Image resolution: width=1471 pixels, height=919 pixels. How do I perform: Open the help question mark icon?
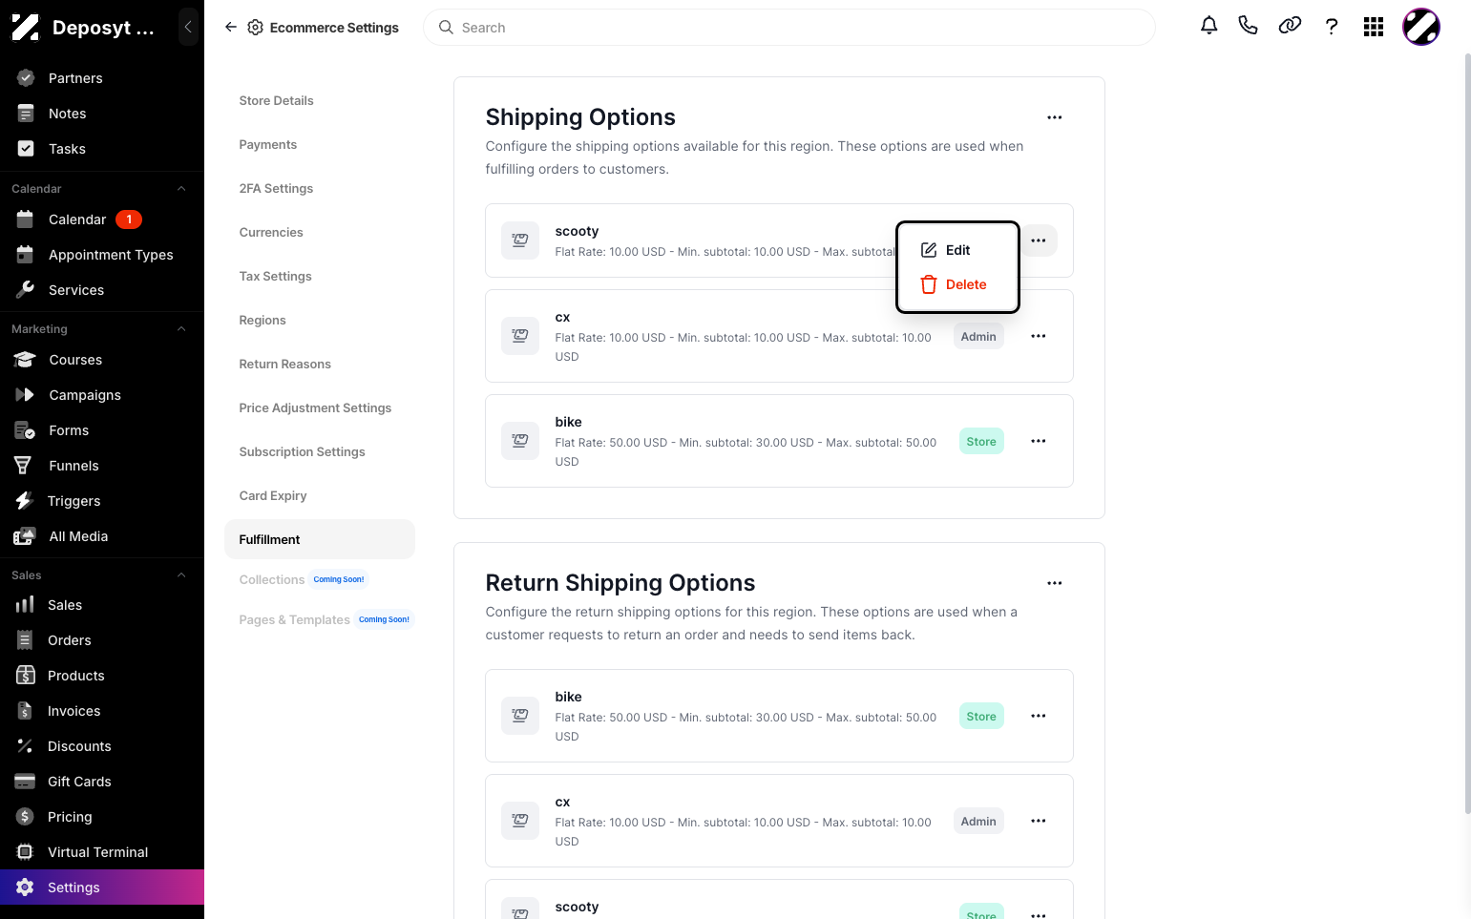1332,27
